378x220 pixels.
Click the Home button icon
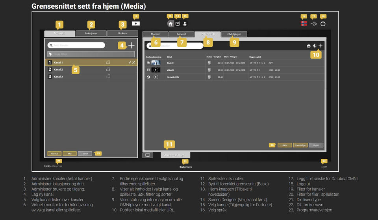coord(170,24)
